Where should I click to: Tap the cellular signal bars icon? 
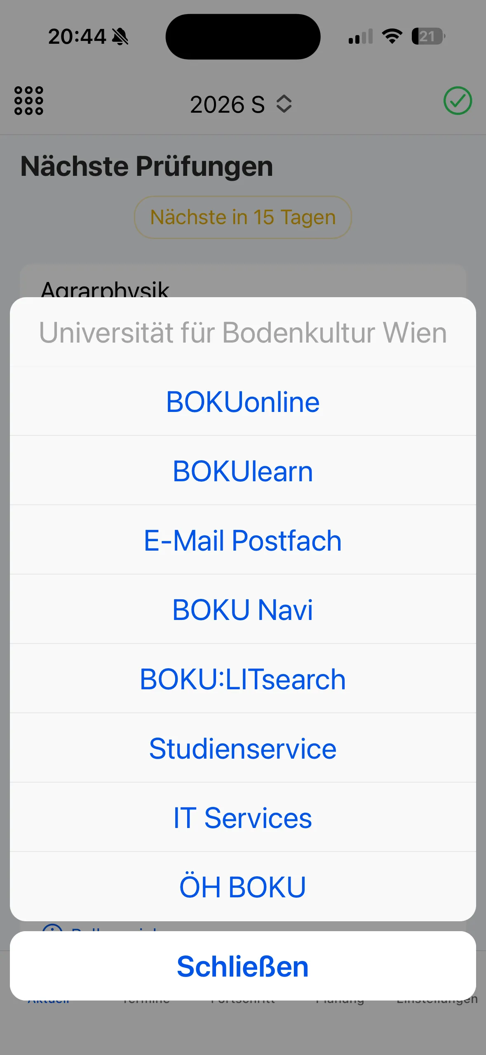coord(359,37)
